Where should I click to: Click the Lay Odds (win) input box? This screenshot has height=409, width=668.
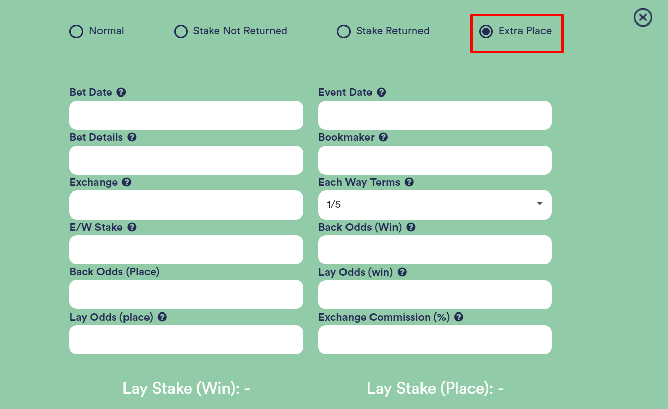[435, 295]
